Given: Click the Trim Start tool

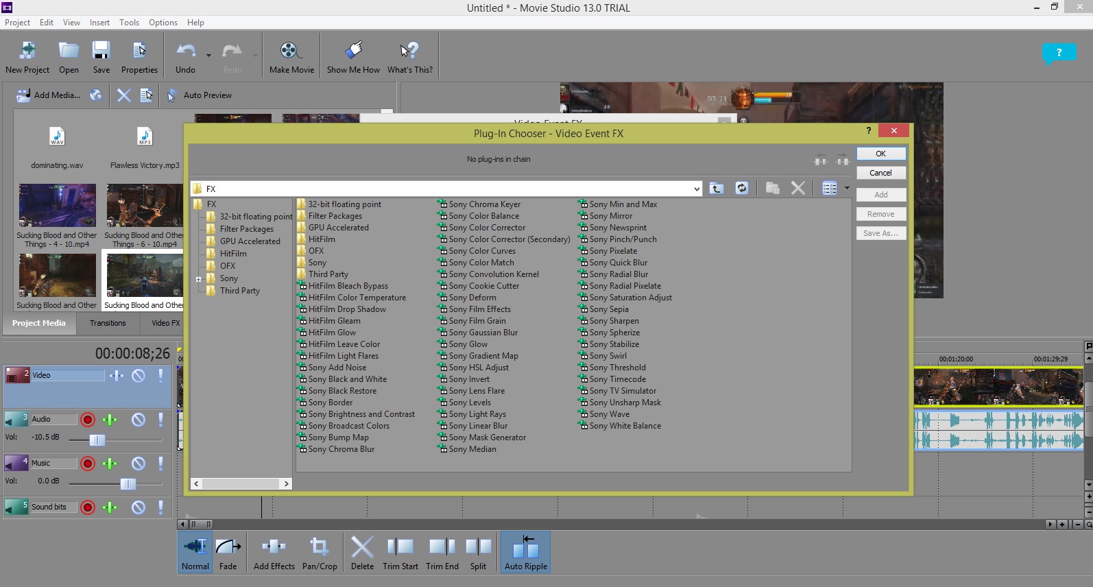Looking at the screenshot, I should point(400,552).
